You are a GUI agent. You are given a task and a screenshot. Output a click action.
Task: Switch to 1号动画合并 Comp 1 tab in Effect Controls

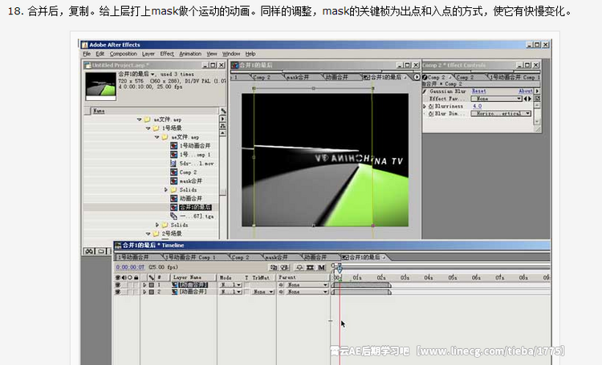click(515, 77)
